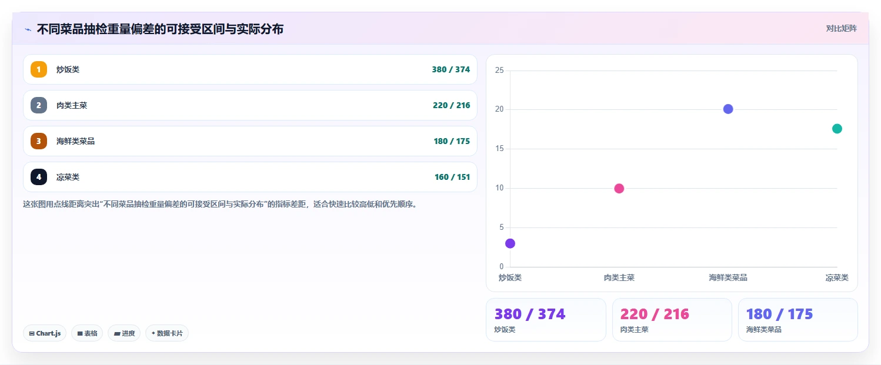Click y-axis tick label 15

(499, 149)
